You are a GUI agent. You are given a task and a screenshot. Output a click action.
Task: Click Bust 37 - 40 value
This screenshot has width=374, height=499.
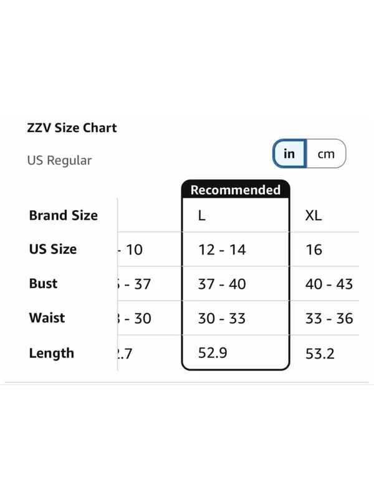222,284
